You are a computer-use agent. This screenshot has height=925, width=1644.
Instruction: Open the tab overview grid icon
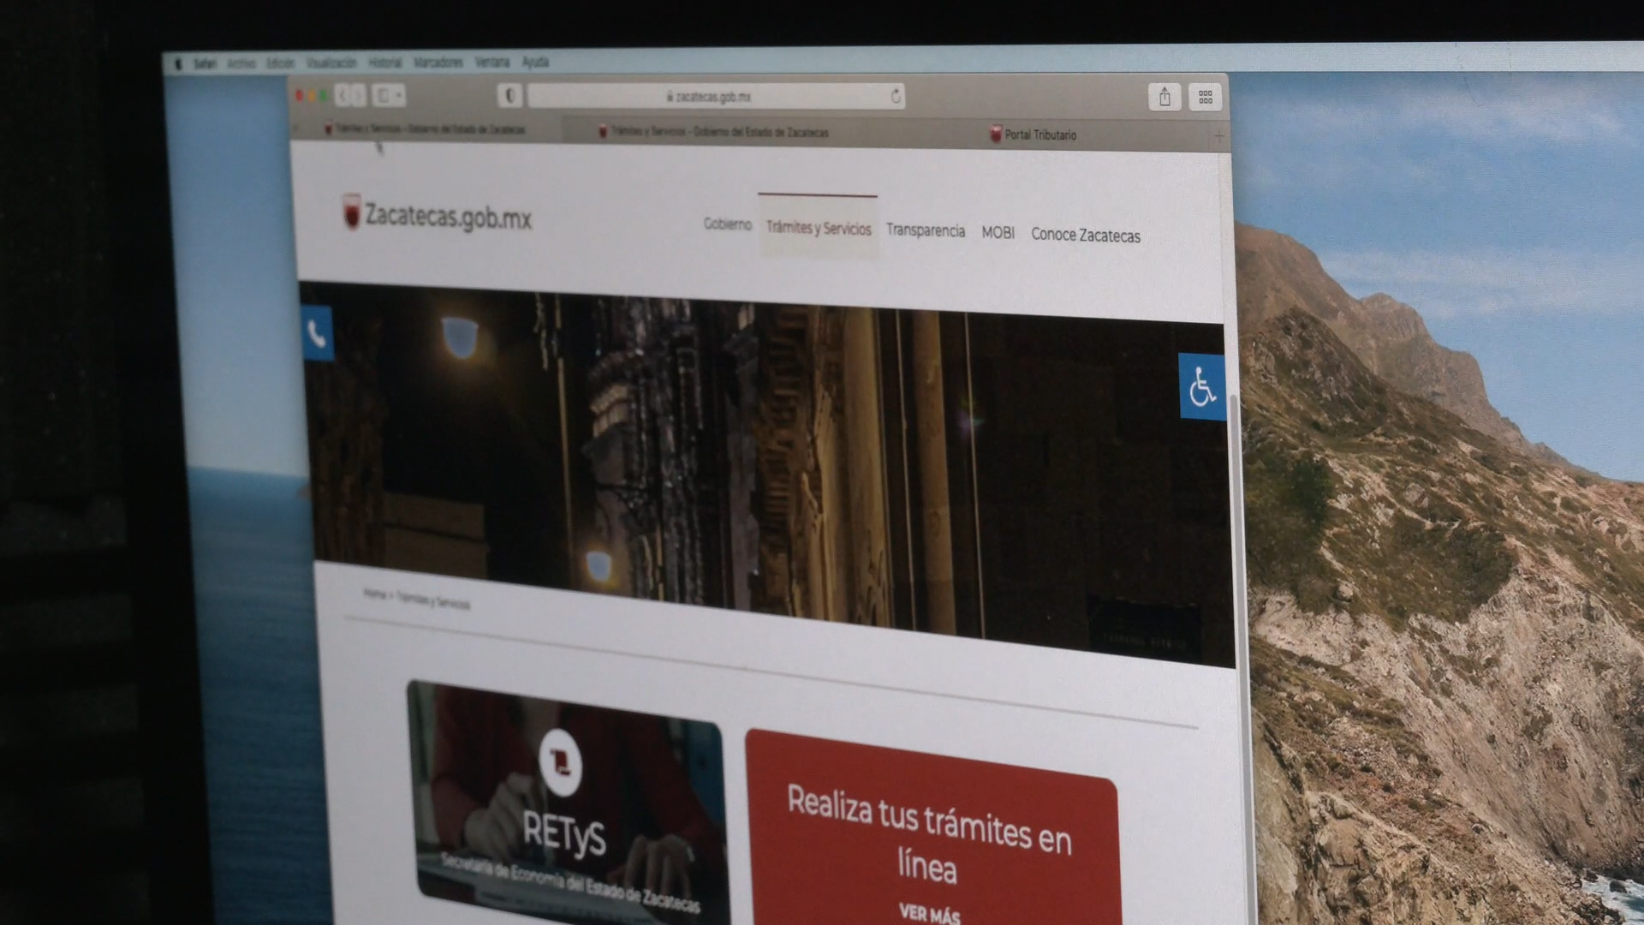click(x=1205, y=98)
